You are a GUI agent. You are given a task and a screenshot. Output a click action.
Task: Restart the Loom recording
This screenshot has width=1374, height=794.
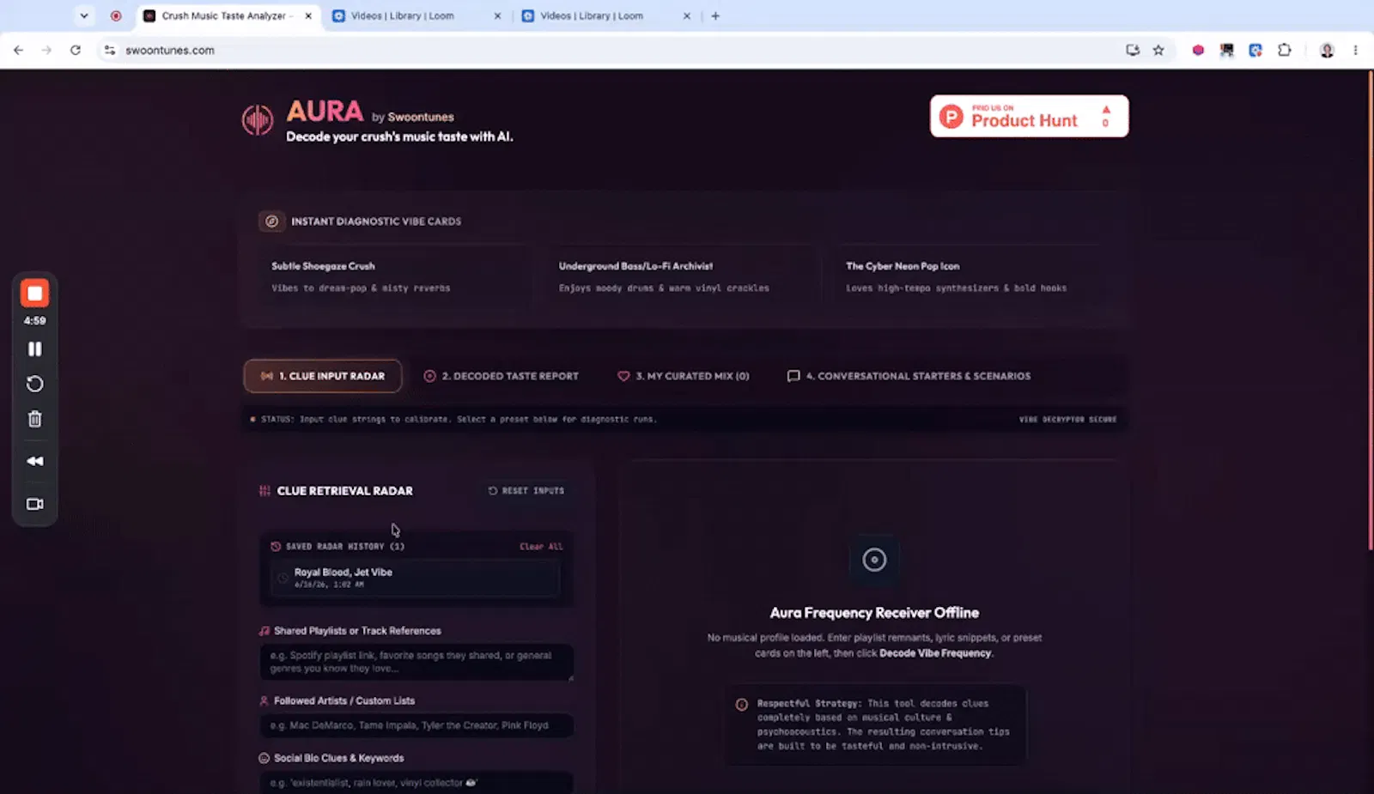pos(34,384)
